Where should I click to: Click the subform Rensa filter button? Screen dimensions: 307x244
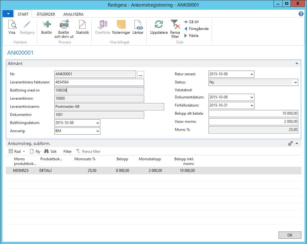coord(88,152)
